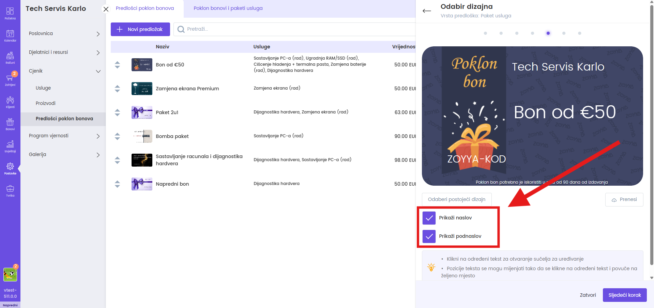Click the Sljedeći korak button

pyautogui.click(x=624, y=295)
